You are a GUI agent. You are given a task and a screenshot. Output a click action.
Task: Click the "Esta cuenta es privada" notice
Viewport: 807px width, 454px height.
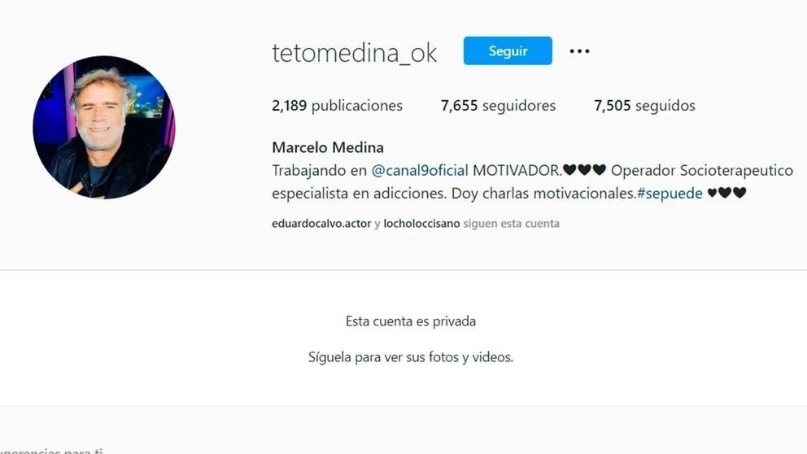(411, 321)
